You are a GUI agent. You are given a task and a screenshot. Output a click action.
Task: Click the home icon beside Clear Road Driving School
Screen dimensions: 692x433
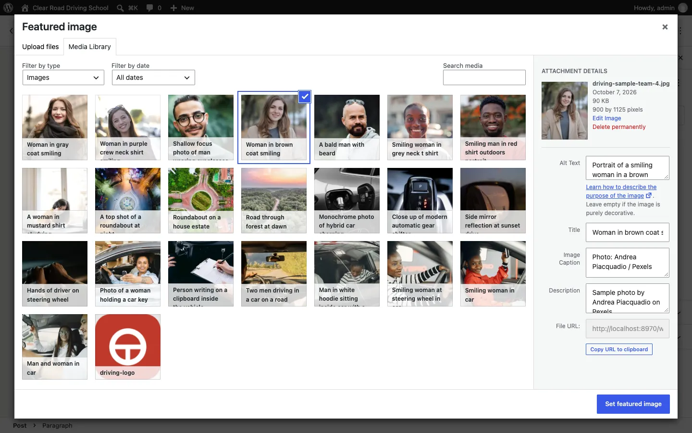25,8
